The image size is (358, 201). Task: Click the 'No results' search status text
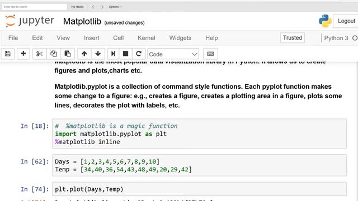[x=77, y=7]
